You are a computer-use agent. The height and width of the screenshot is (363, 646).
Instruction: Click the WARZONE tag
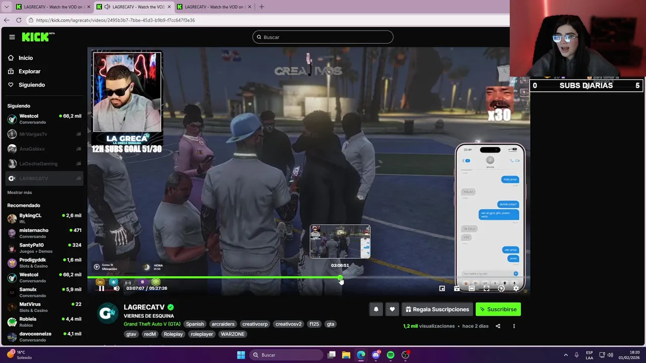(233, 334)
